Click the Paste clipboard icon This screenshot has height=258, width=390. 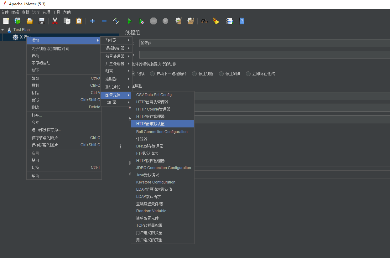79,21
